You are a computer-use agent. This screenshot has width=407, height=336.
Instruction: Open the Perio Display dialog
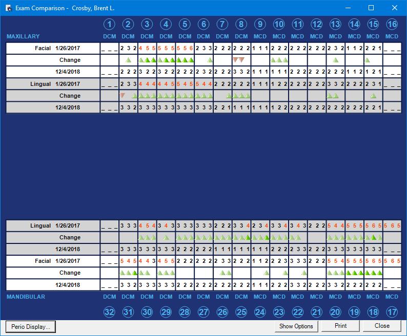tap(30, 326)
